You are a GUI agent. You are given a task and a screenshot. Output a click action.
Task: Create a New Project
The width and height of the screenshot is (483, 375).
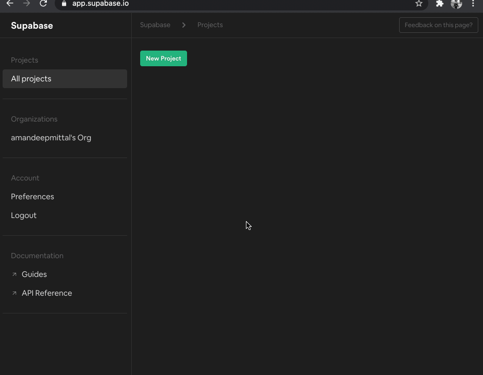pyautogui.click(x=163, y=58)
